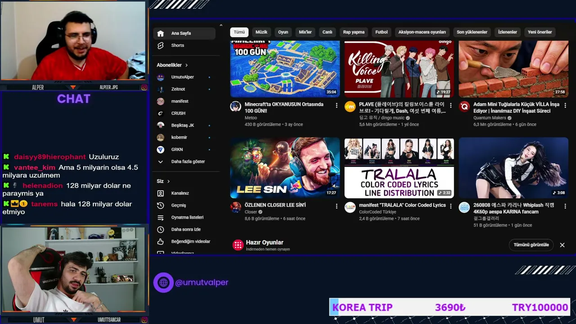The height and width of the screenshot is (324, 576).
Task: Select the Müzik filter chip
Action: coord(261,32)
